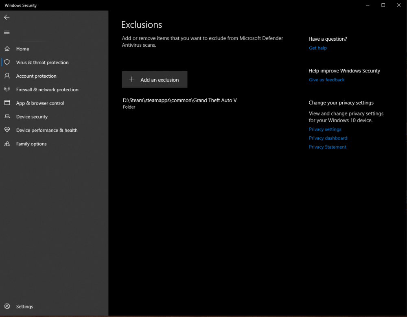Open the Get help link

click(317, 48)
